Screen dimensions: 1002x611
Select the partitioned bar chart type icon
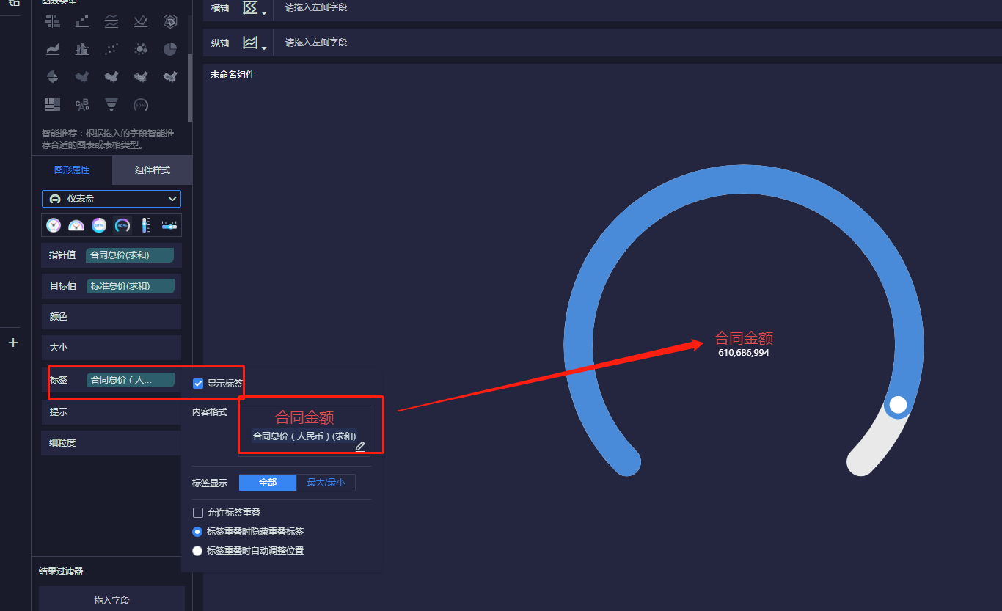(53, 22)
